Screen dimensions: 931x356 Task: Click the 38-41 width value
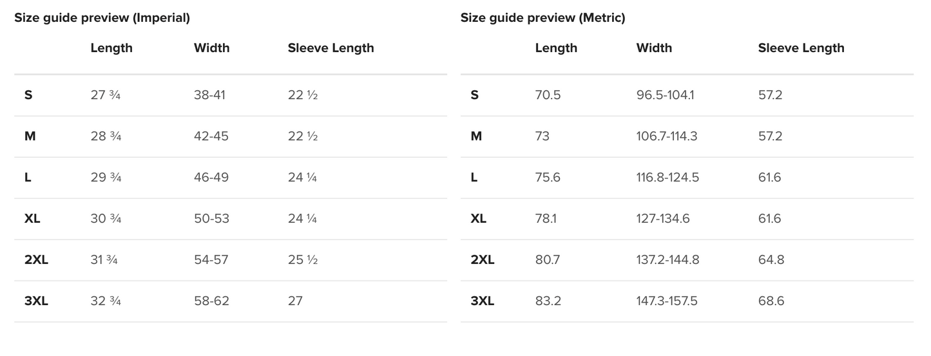point(209,95)
